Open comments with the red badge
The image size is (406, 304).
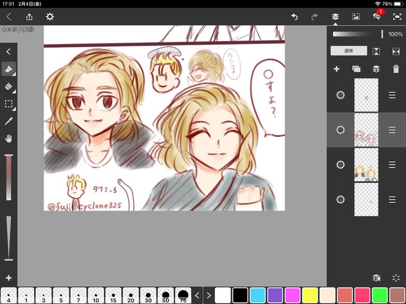(377, 16)
